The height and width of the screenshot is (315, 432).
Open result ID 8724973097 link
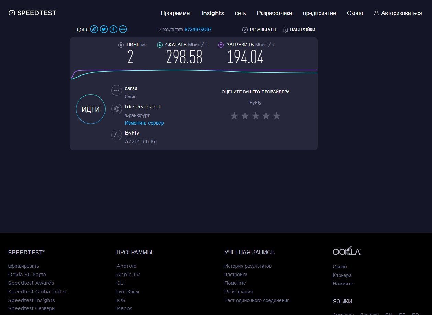pos(198,30)
